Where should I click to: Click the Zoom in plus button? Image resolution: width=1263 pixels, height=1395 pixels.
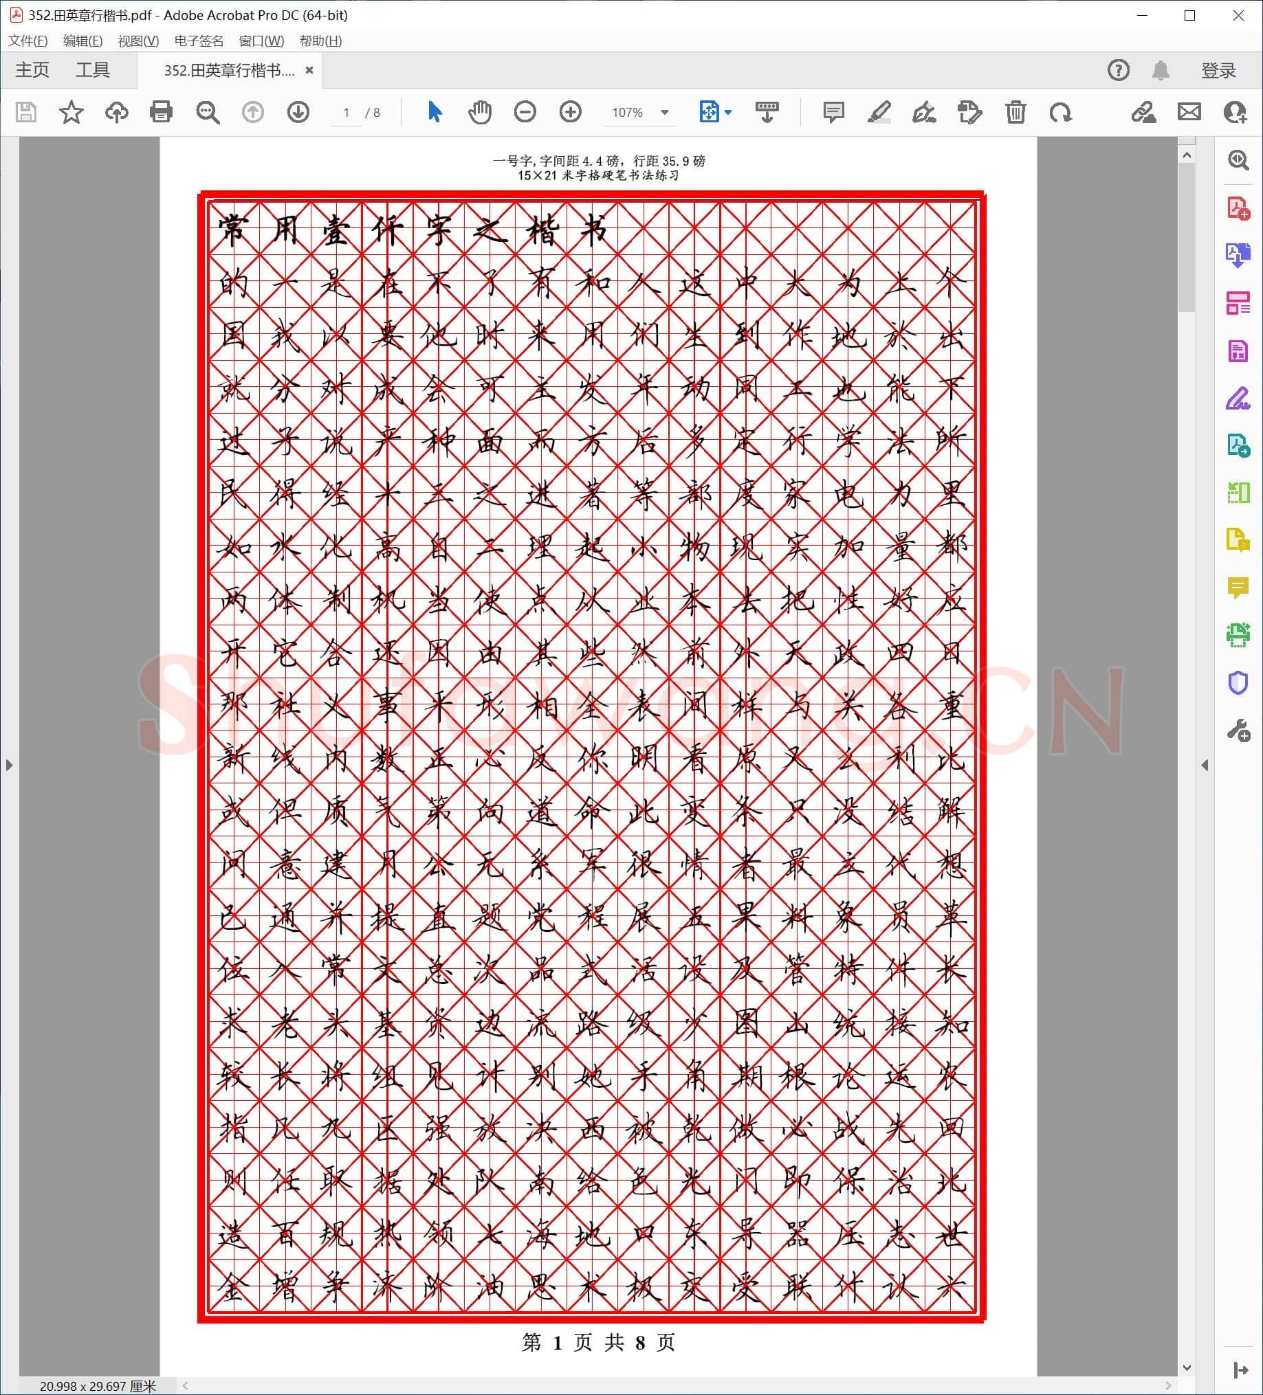[x=570, y=112]
